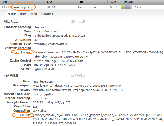Click the Cache-Control value private, max-age=0
The width and height of the screenshot is (164, 126).
click(59, 61)
